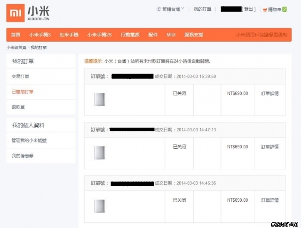Open 訂單詳情 for the 15:39:59 order
This screenshot has height=228, width=301.
[x=269, y=93]
